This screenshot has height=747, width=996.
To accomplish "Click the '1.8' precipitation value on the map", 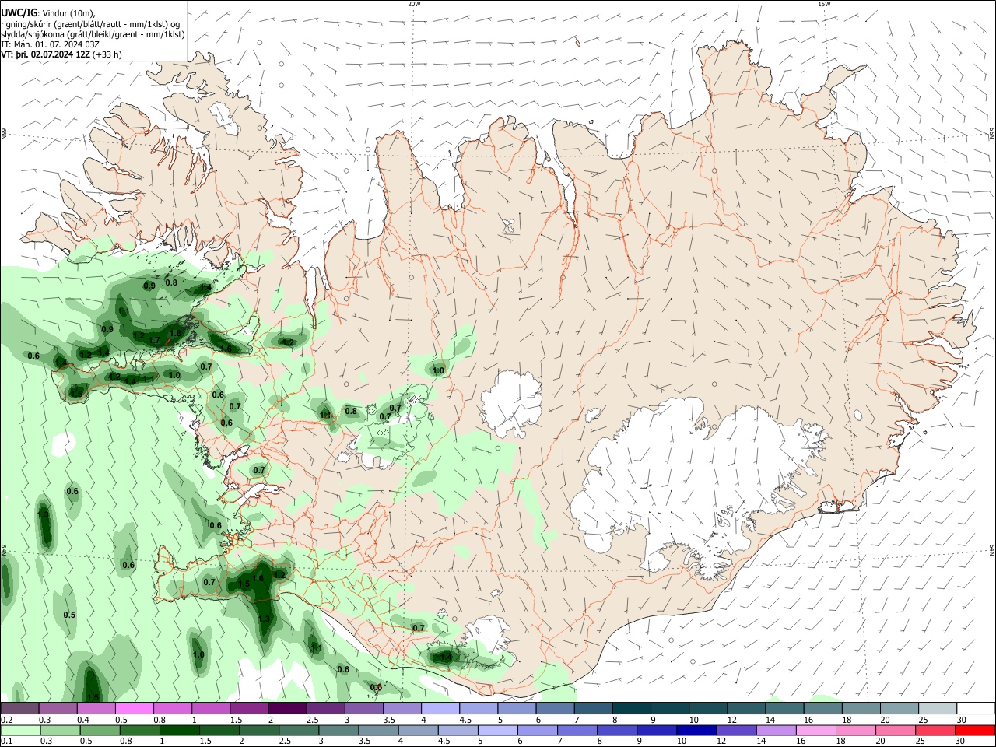I will point(175,333).
